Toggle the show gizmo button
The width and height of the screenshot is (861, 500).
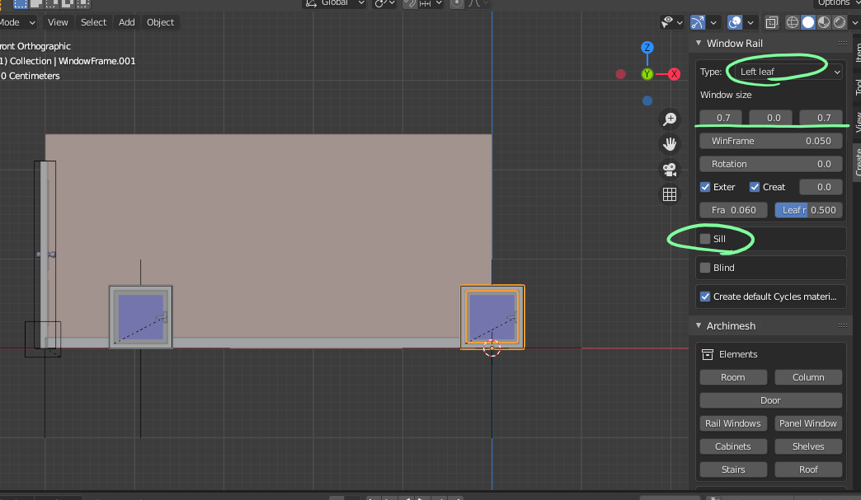pyautogui.click(x=698, y=22)
